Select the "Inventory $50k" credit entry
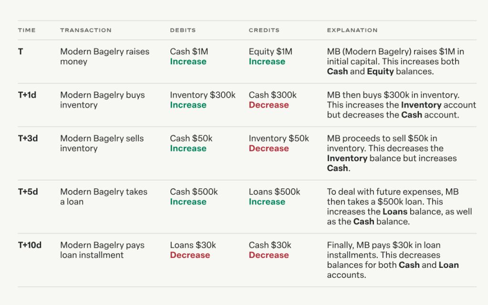Screen dimensions: 488x305 point(279,138)
